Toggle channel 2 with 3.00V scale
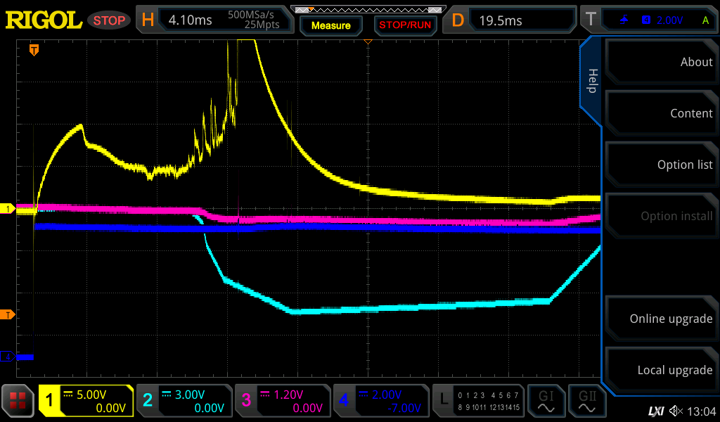 (184, 401)
